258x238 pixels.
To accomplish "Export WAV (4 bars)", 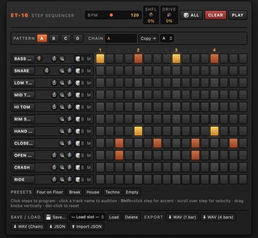I will click(218, 217).
